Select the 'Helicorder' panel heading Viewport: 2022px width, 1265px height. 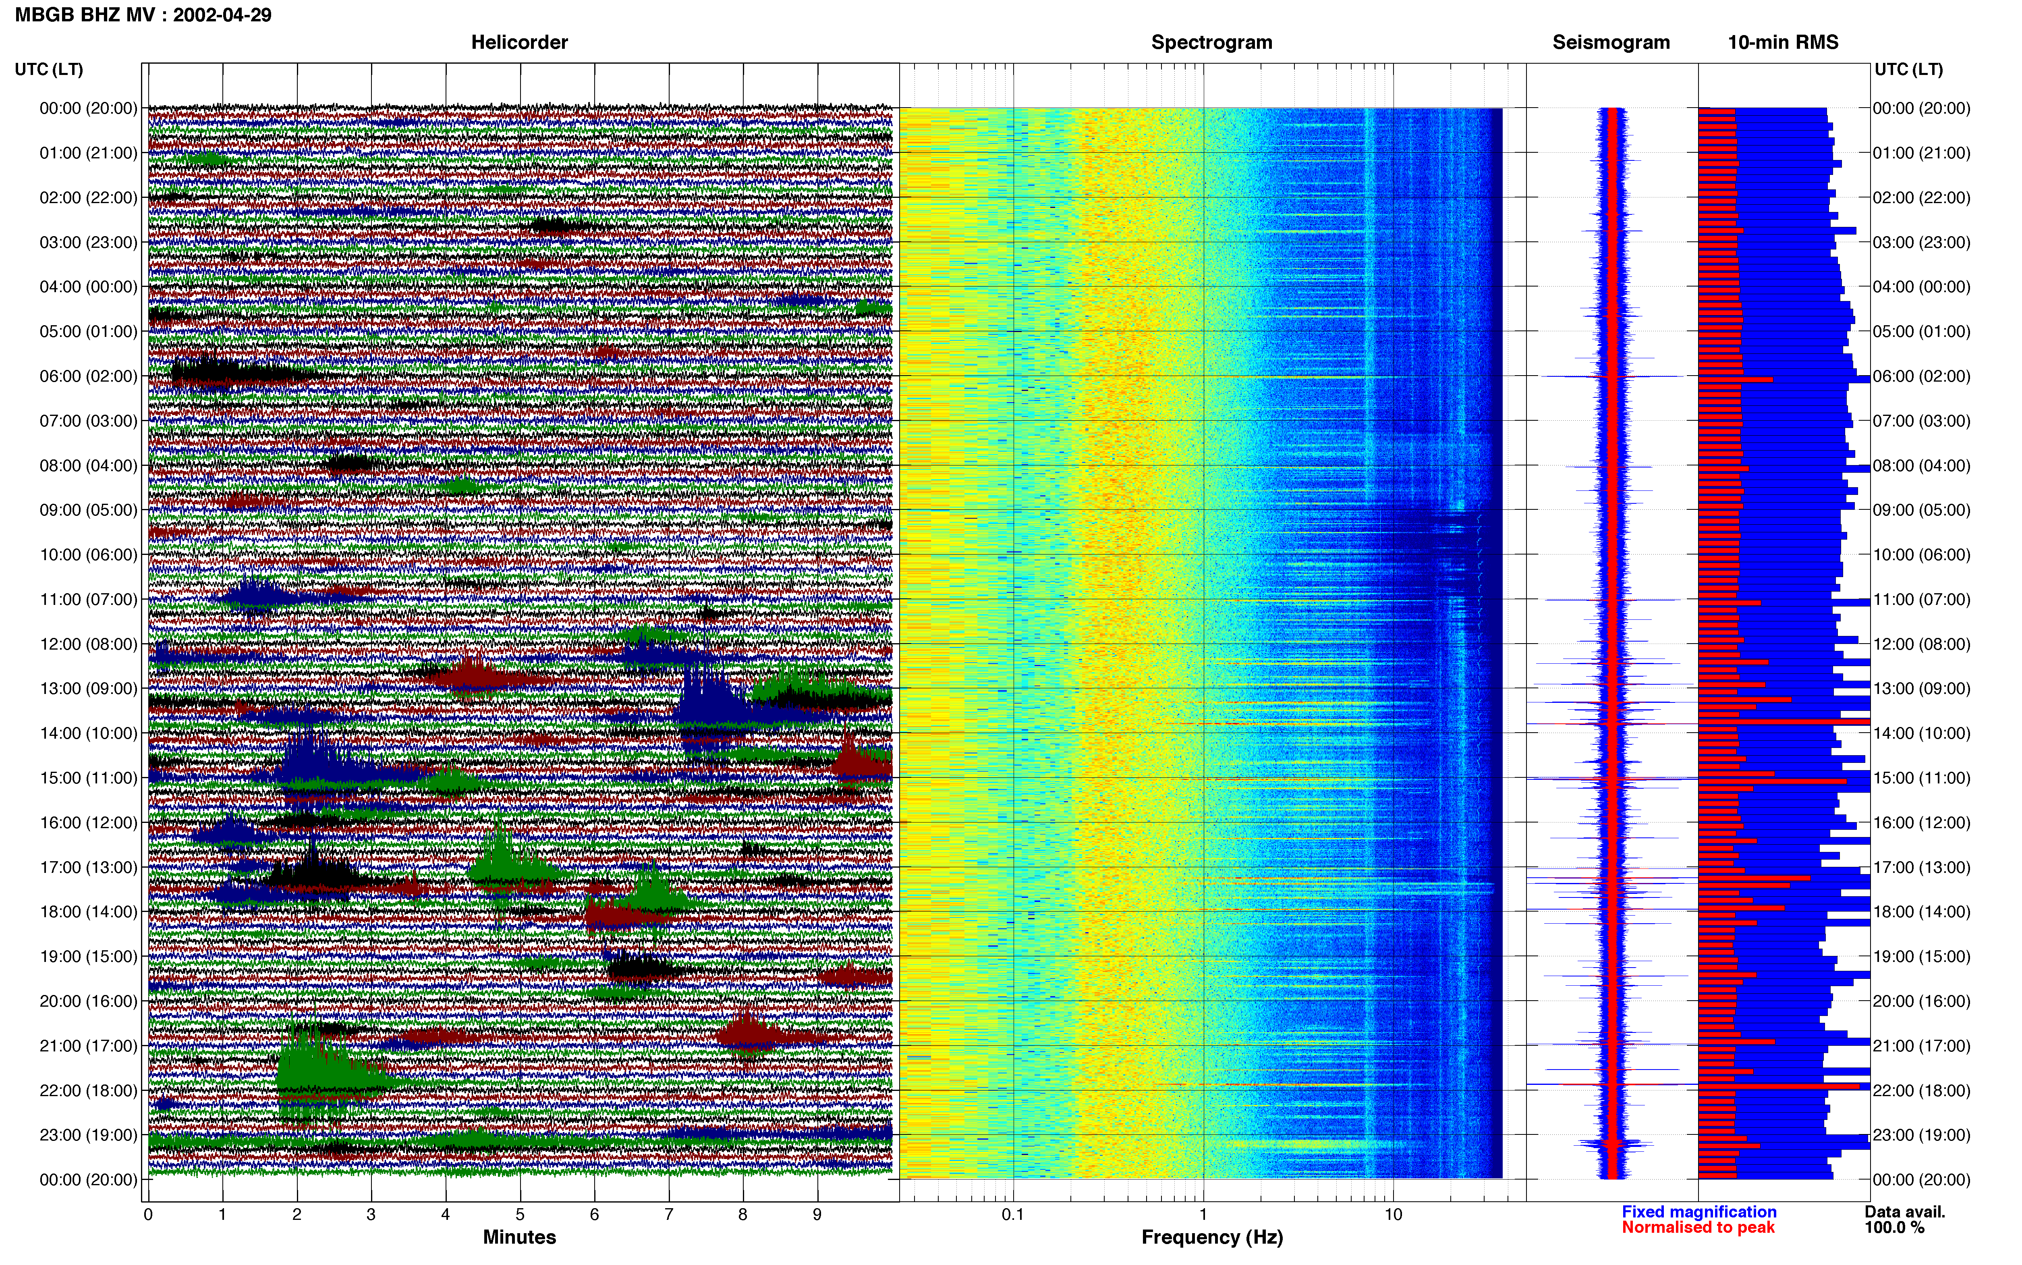coord(519,43)
